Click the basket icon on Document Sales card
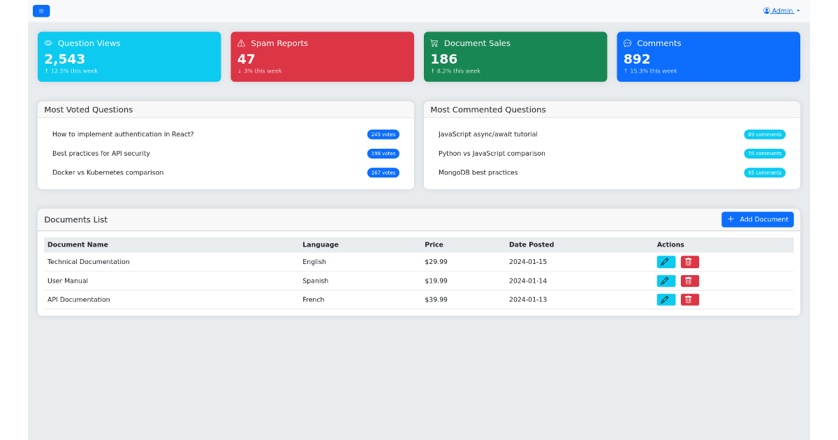 click(434, 43)
